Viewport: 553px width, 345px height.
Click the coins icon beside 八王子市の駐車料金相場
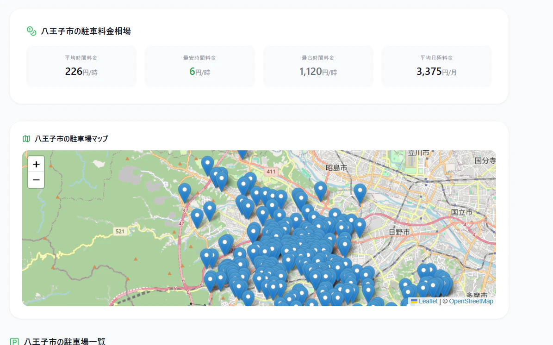31,31
